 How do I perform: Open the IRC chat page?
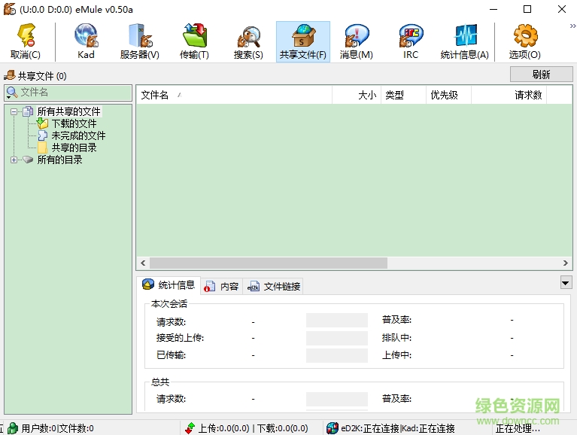click(x=411, y=41)
